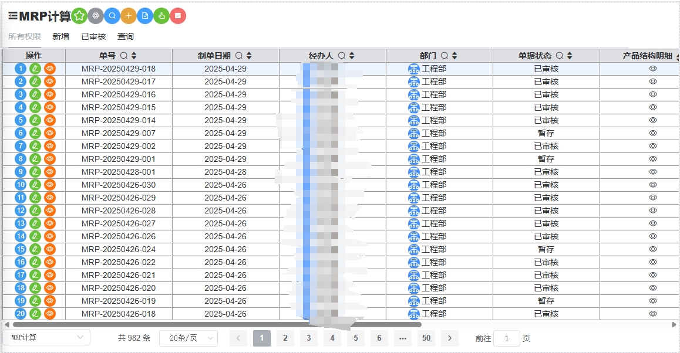Click the green star favorite icon
This screenshot has width=680, height=353.
pyautogui.click(x=79, y=16)
